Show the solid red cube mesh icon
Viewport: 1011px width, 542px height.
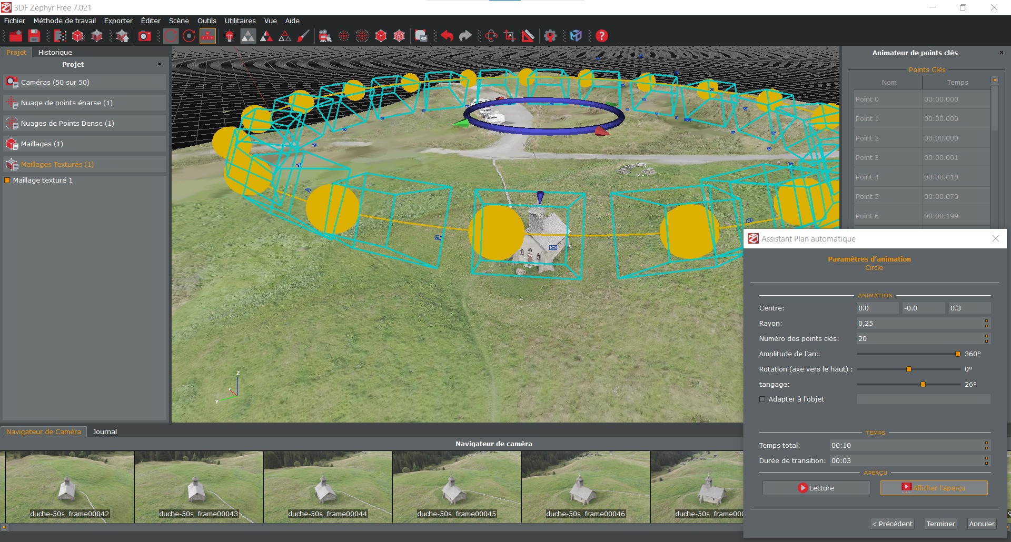[x=381, y=36]
